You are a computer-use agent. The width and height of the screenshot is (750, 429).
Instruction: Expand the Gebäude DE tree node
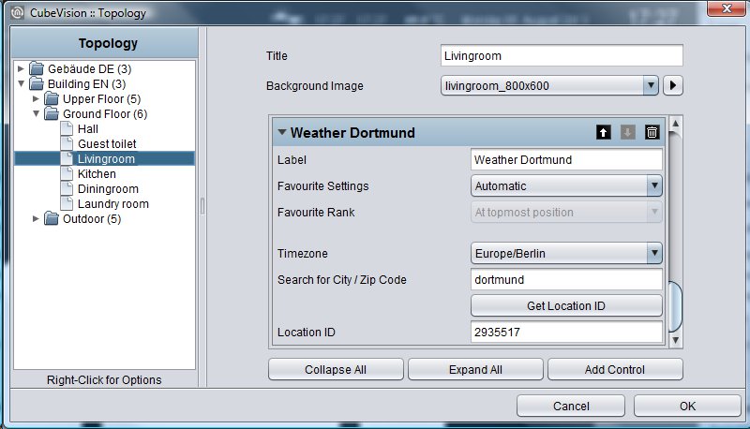point(21,68)
